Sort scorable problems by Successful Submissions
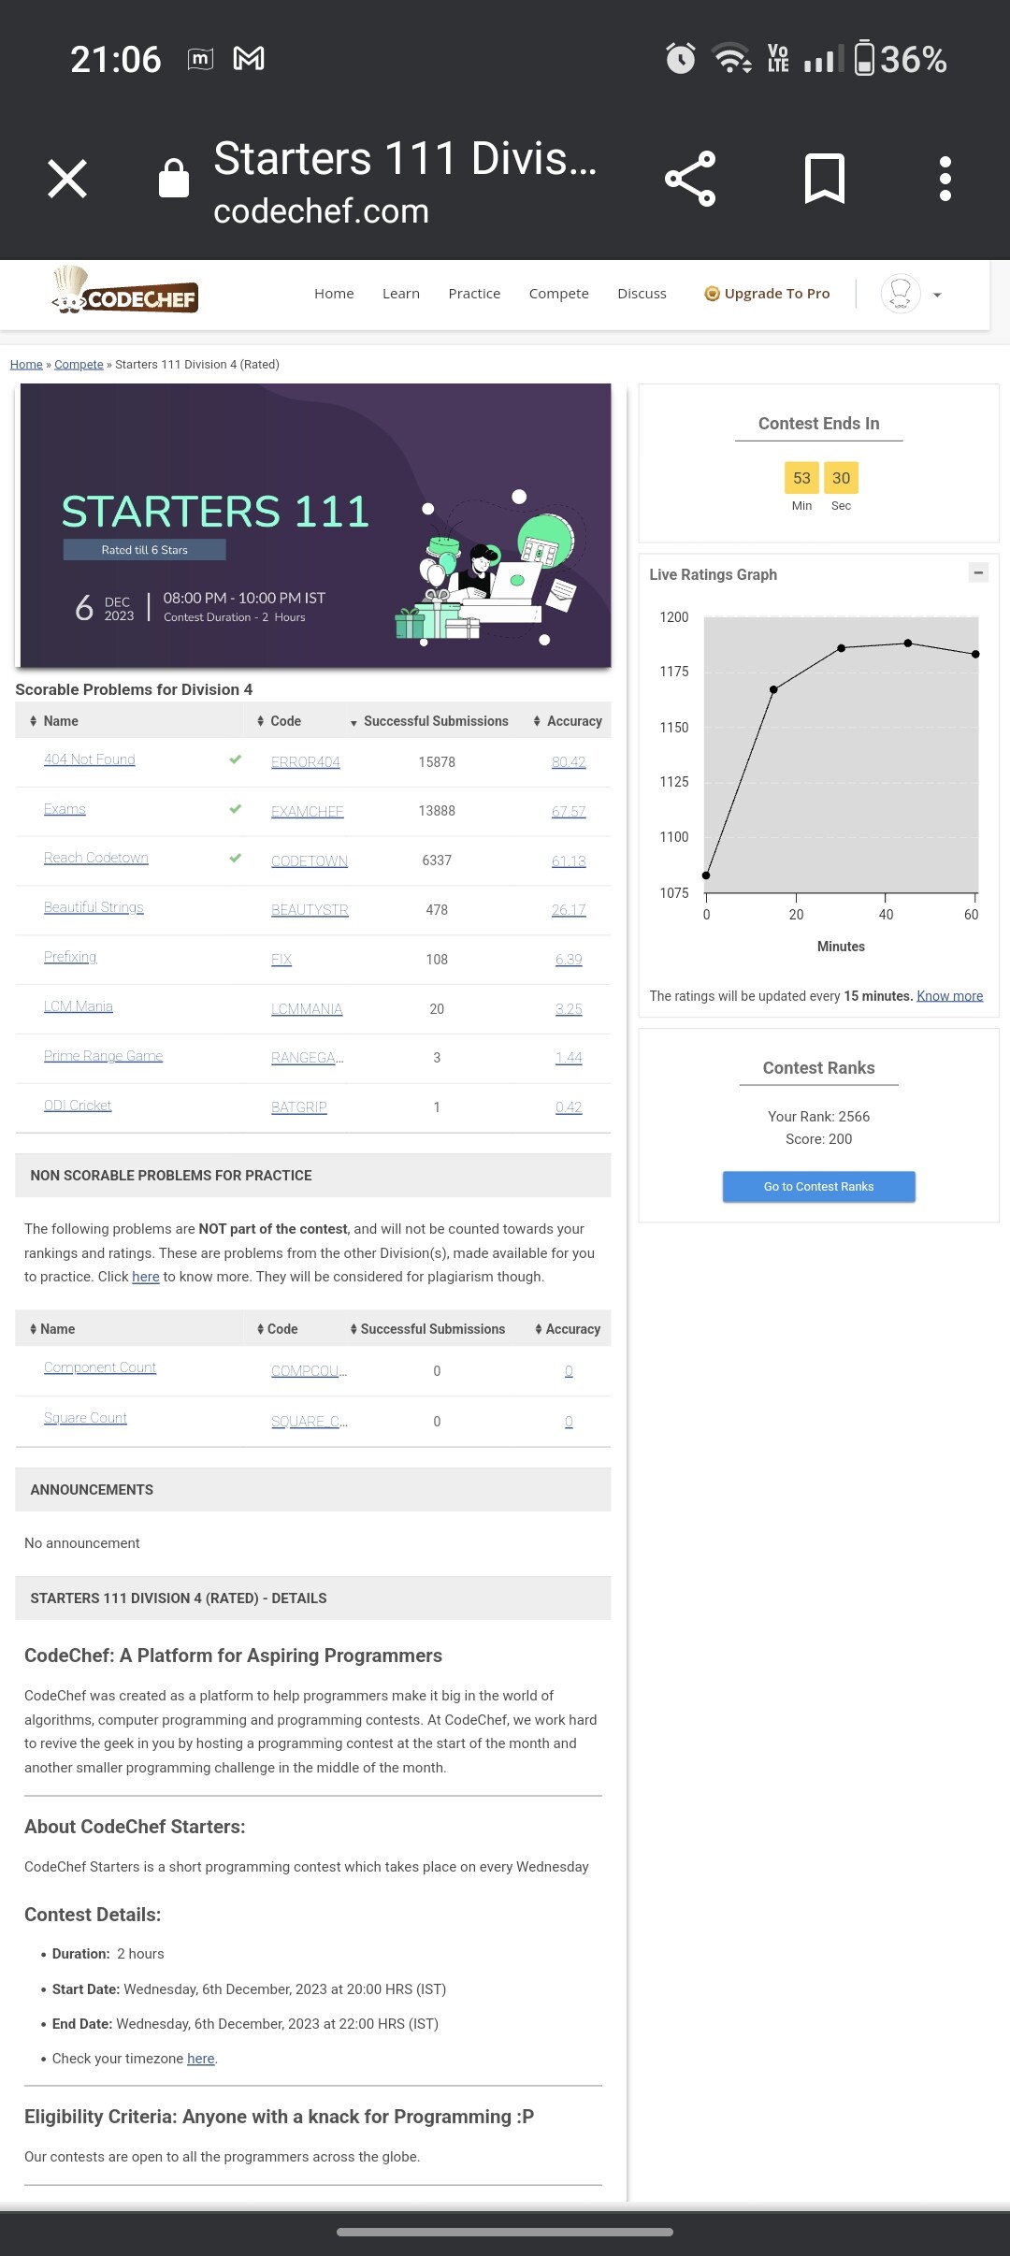The width and height of the screenshot is (1010, 2256). [429, 721]
